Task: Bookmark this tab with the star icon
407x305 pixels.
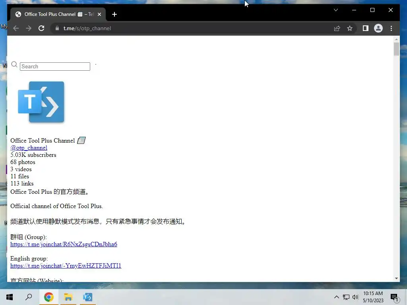Action: coord(350,28)
